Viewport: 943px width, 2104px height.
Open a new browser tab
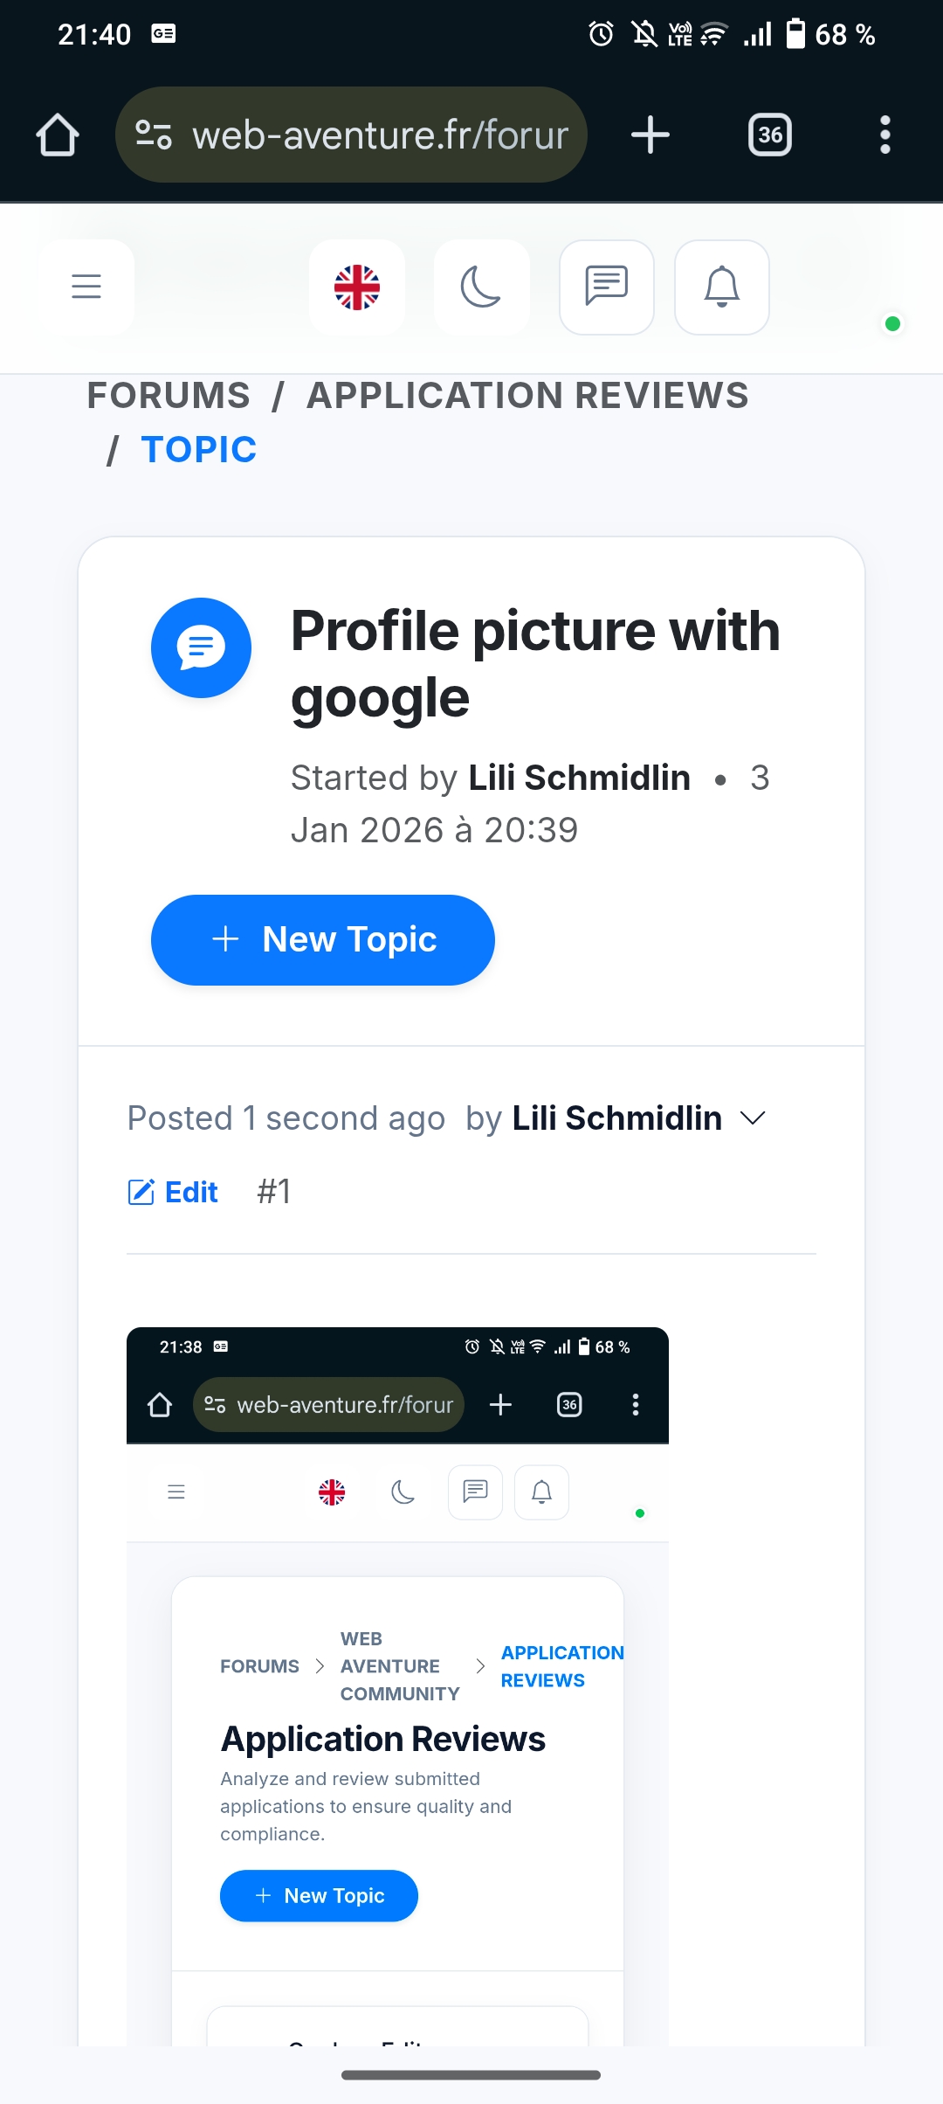(650, 135)
